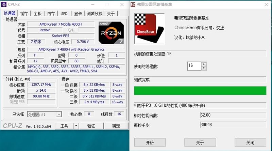
Task: Minimize the CPU-Z window
Action: [93, 4]
